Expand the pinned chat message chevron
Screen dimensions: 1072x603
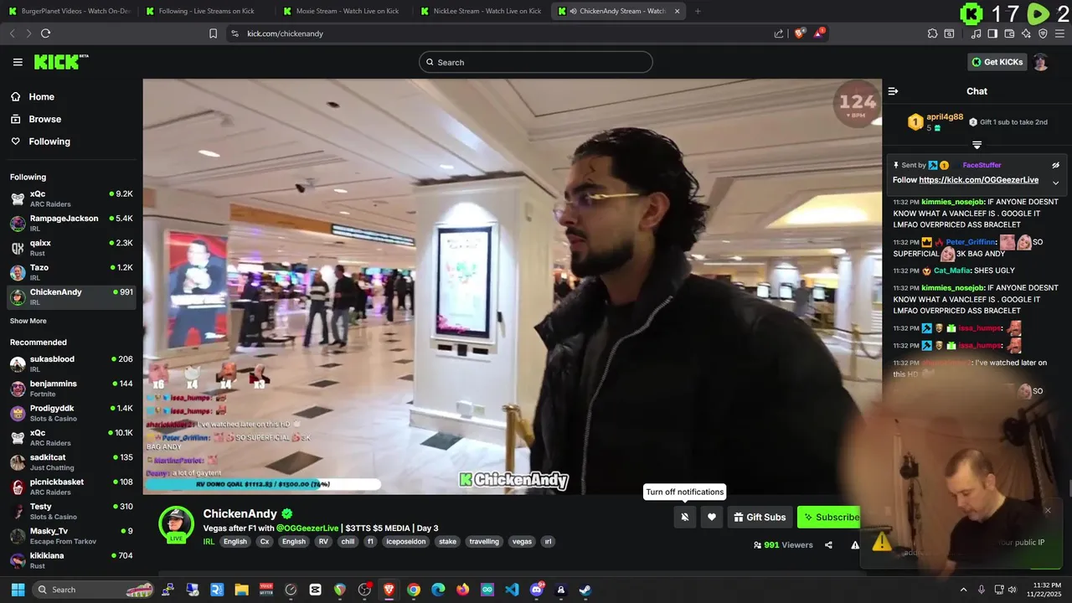point(1056,183)
